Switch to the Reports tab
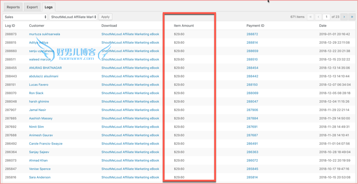Screen dimensions: 358x184 pyautogui.click(x=13, y=7)
